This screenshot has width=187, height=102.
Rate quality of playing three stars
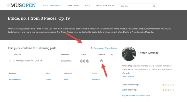click(168, 90)
